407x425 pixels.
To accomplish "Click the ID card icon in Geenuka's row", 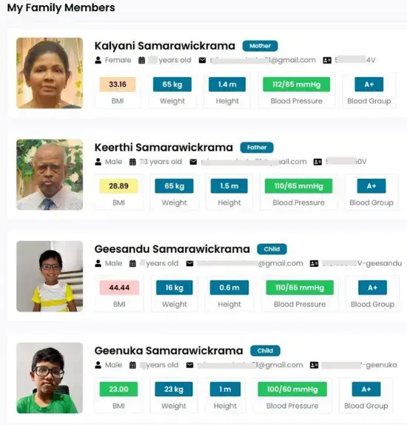I will tap(314, 365).
